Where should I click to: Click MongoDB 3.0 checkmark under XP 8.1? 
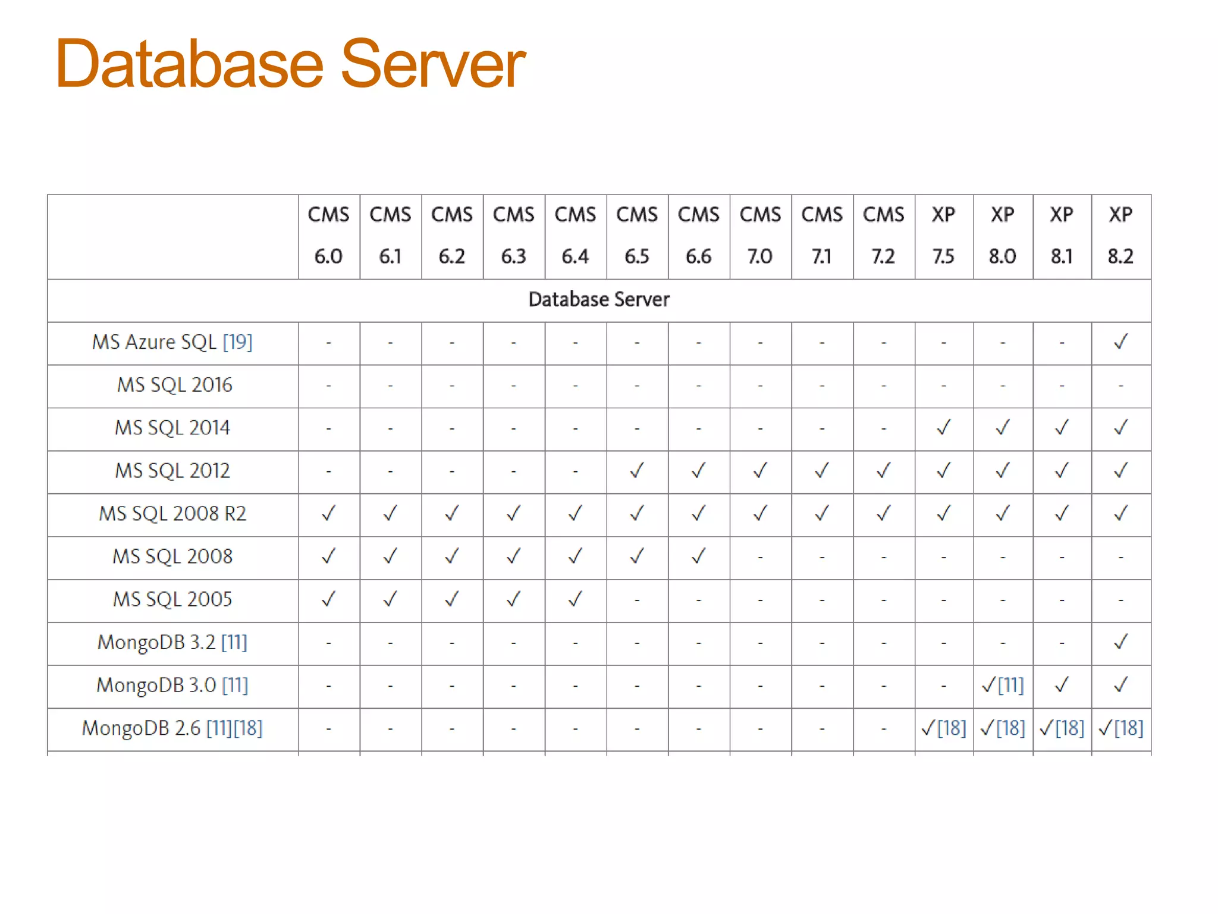point(1062,685)
